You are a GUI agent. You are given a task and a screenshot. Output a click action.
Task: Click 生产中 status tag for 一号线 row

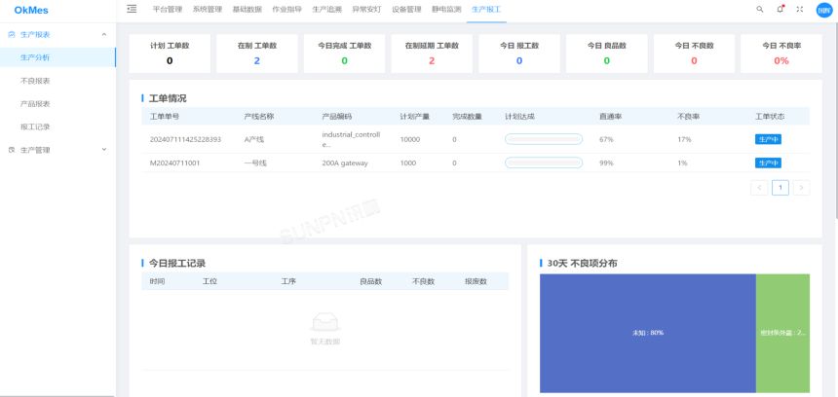pos(768,162)
